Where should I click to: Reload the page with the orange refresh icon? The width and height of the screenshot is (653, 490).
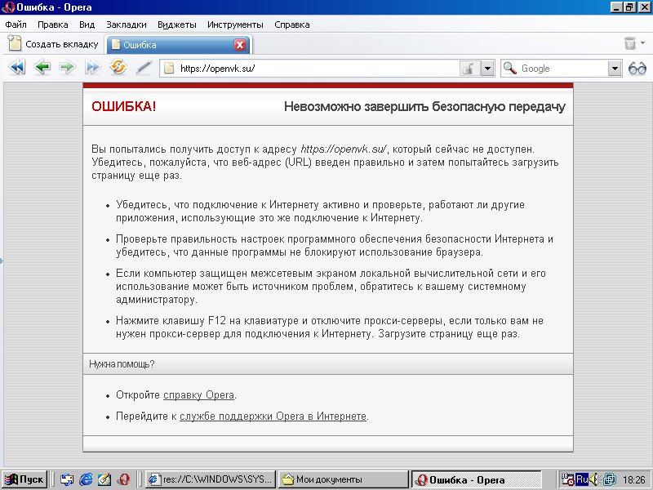[x=118, y=67]
